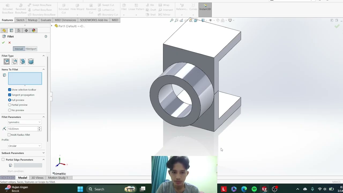Screen dimensions: 343x193
Task: Click confirmation corner green checkmark in viewport
Action: pyautogui.click(x=337, y=26)
